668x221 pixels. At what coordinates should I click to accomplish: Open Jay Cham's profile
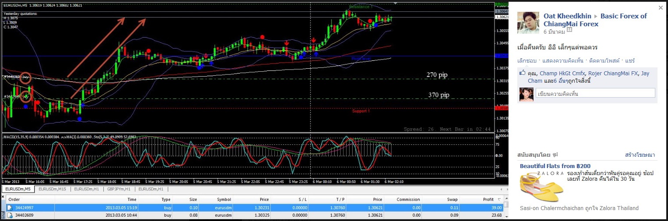coord(589,77)
